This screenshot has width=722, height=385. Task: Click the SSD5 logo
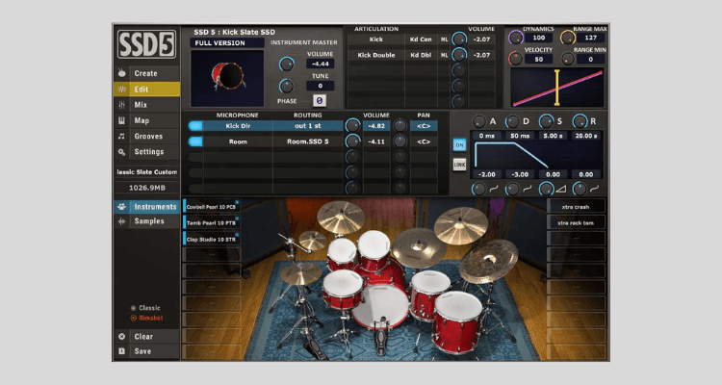146,44
